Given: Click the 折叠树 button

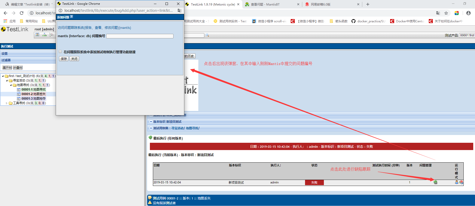Looking at the screenshot, I should pos(18,67).
